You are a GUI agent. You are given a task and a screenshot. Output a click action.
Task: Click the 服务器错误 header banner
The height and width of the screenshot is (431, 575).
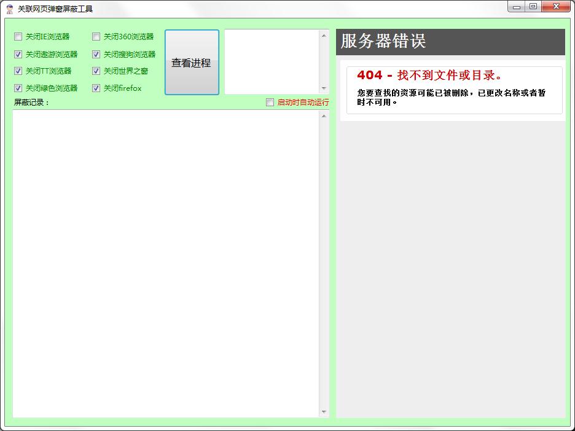coord(450,42)
